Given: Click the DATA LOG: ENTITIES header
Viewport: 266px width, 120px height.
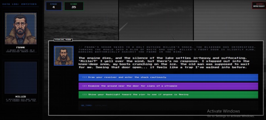Looking at the screenshot, I should coord(19,4).
